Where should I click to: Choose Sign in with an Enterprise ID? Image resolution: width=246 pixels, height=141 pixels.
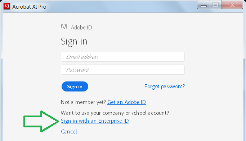point(95,121)
